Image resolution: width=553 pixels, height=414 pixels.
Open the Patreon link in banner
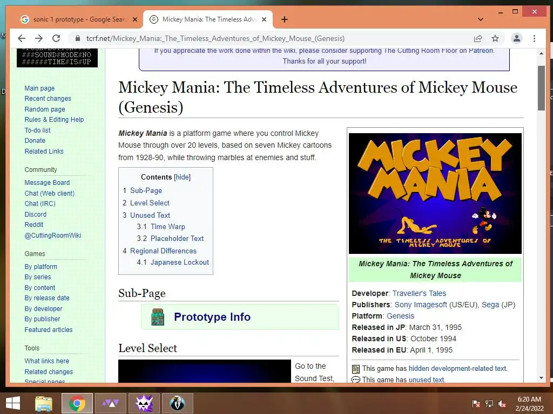pos(481,50)
